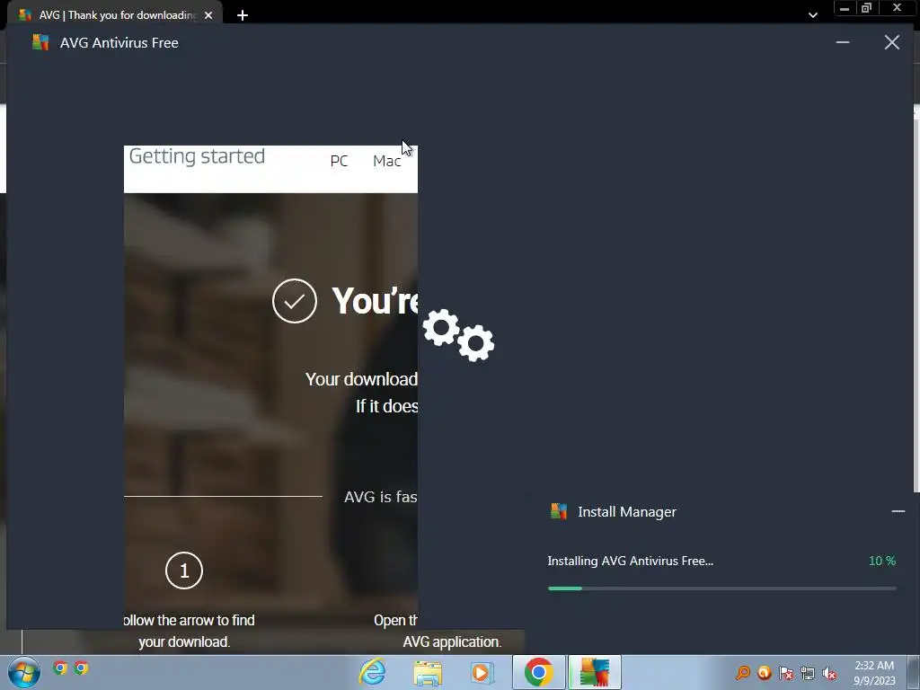
Task: Click the AVG application text on the page
Action: [x=453, y=641]
